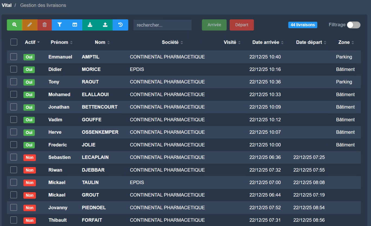Image resolution: width=371 pixels, height=226 pixels.
Task: Check the box for Emmanuel AMPTIL row
Action: click(x=14, y=57)
